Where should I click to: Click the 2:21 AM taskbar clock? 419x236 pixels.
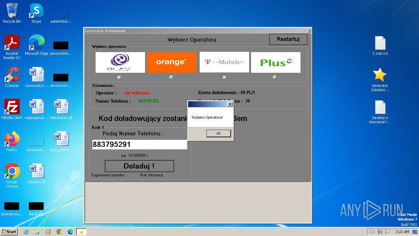(402, 232)
